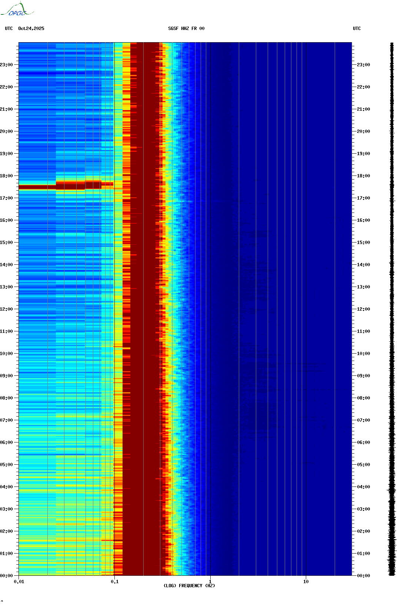
Task: Click 00:00 on the left time axis
Action: pos(6,576)
